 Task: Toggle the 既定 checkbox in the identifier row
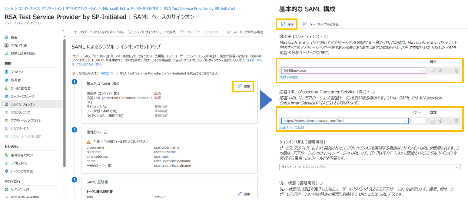[x=433, y=71]
